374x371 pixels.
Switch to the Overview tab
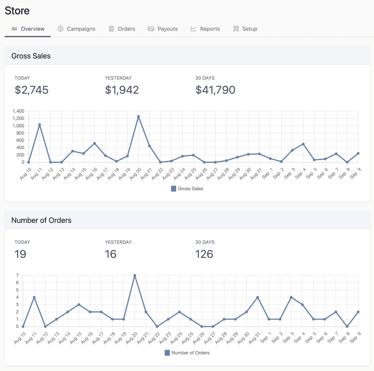click(x=27, y=29)
